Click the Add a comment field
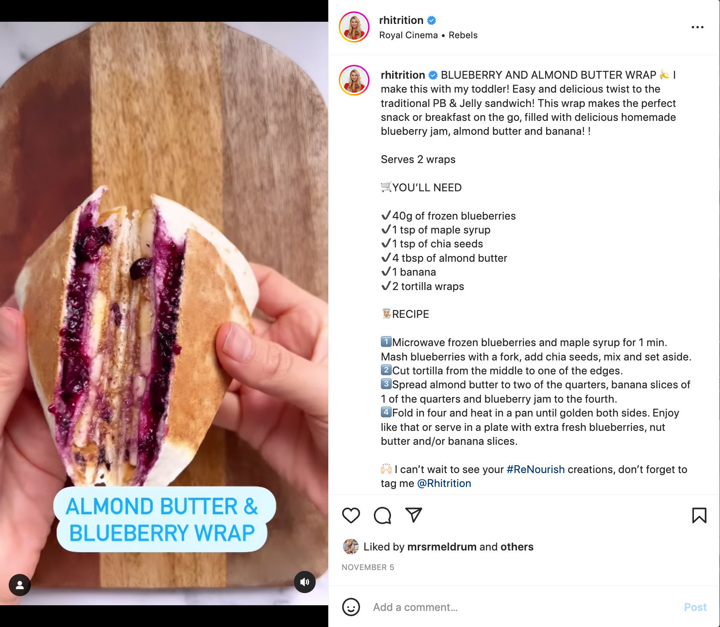 click(524, 607)
